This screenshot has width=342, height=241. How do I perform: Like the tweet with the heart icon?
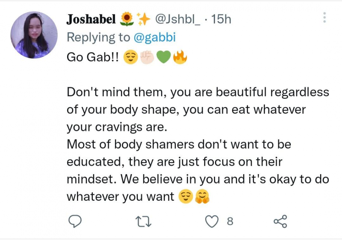click(212, 221)
